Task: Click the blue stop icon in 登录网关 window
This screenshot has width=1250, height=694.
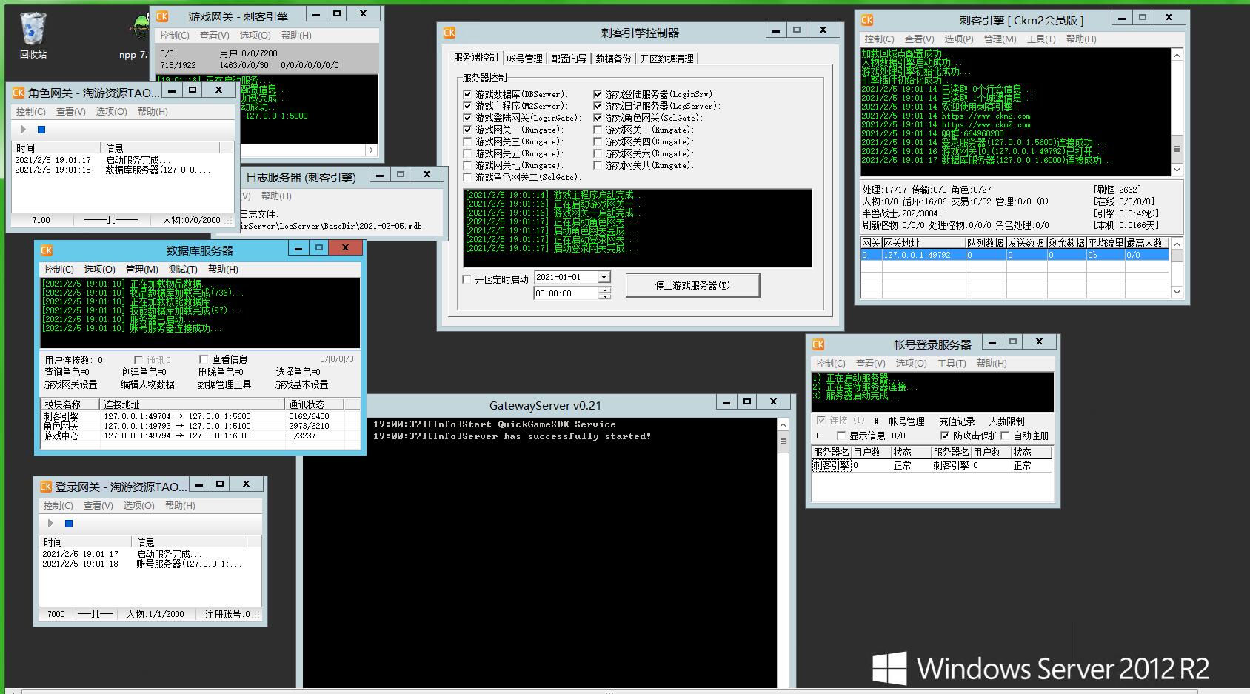Action: (x=69, y=524)
